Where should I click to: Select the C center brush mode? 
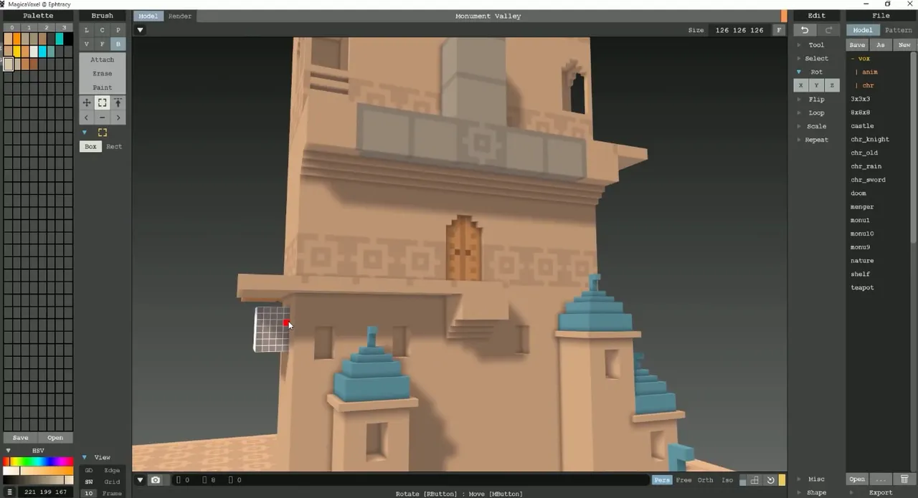(x=102, y=30)
